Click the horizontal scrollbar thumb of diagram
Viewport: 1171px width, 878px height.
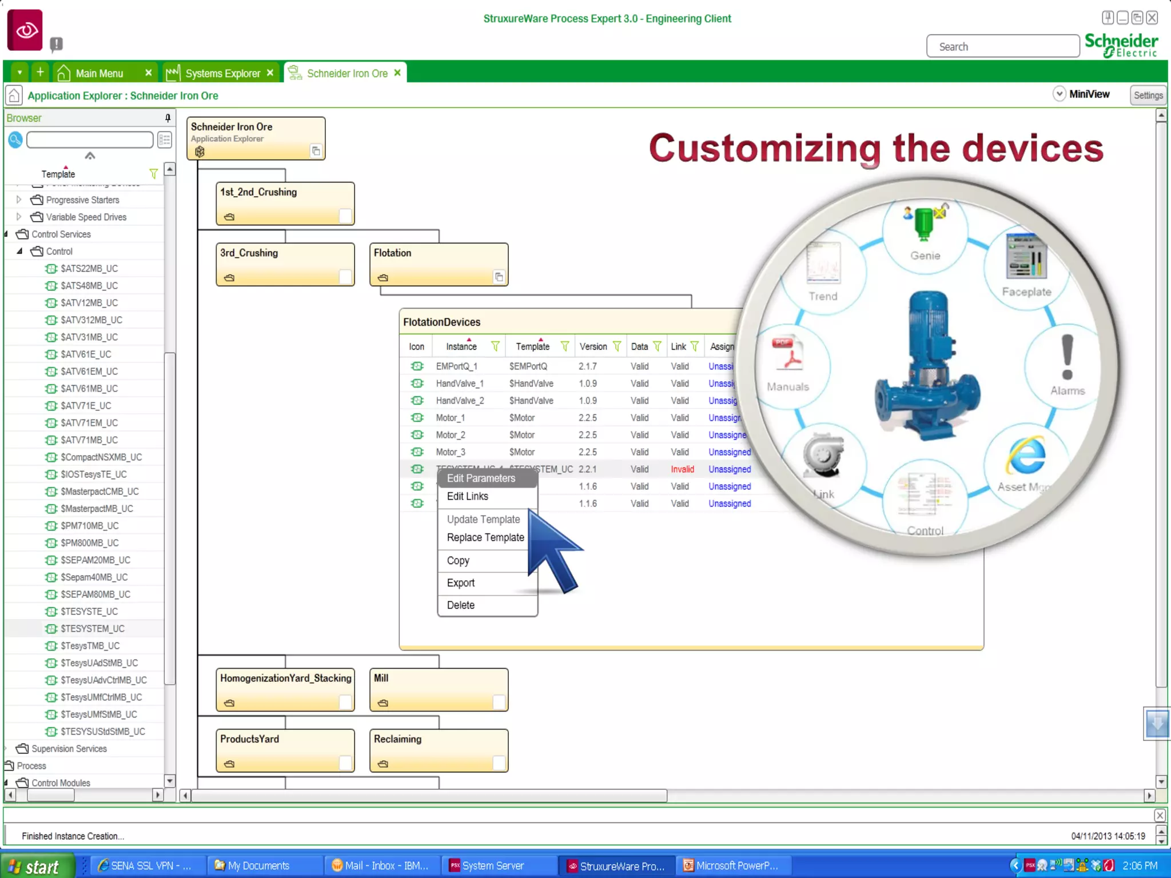429,796
